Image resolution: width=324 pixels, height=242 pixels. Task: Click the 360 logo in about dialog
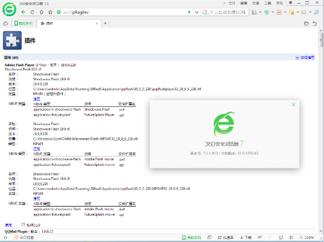[224, 125]
